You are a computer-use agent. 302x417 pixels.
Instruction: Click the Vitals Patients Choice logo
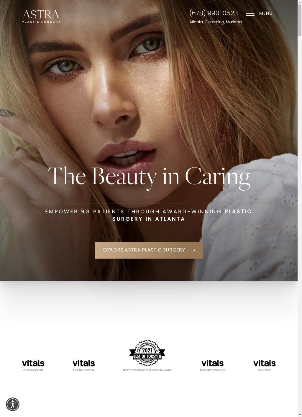[x=212, y=365]
